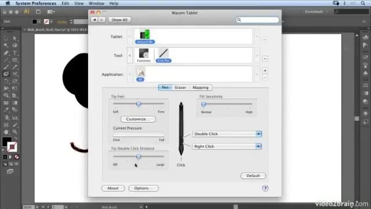
Task: Select the Line Segment tool in Illustrator
Action: pos(6,60)
